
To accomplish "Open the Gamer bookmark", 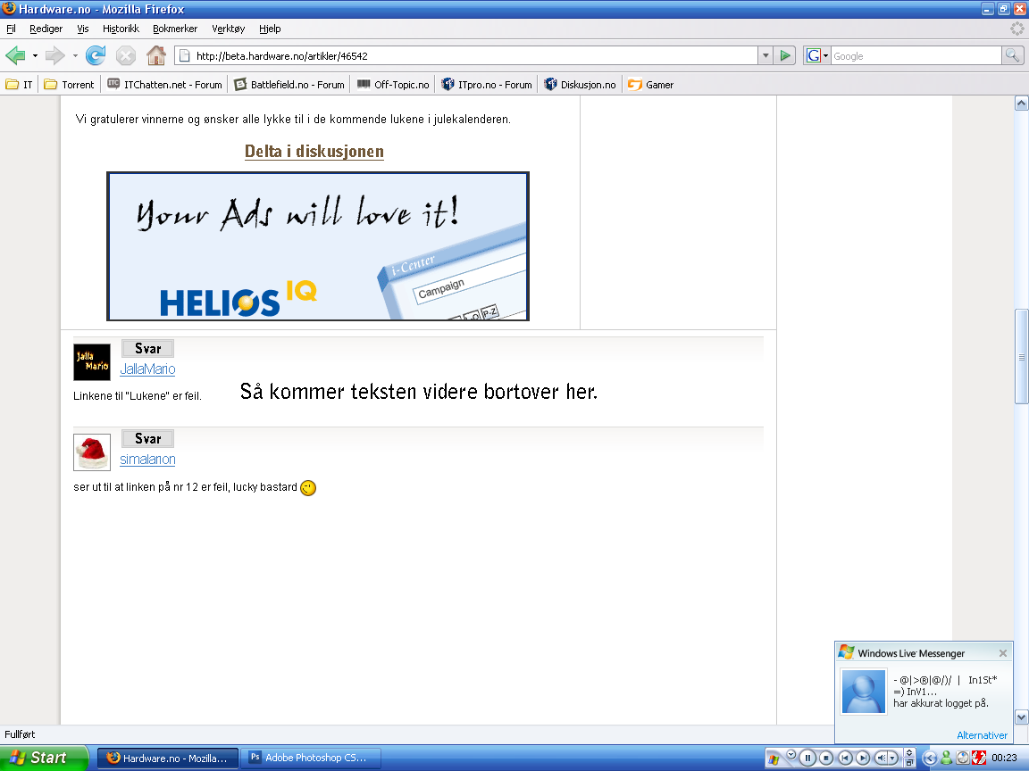I will pos(651,85).
